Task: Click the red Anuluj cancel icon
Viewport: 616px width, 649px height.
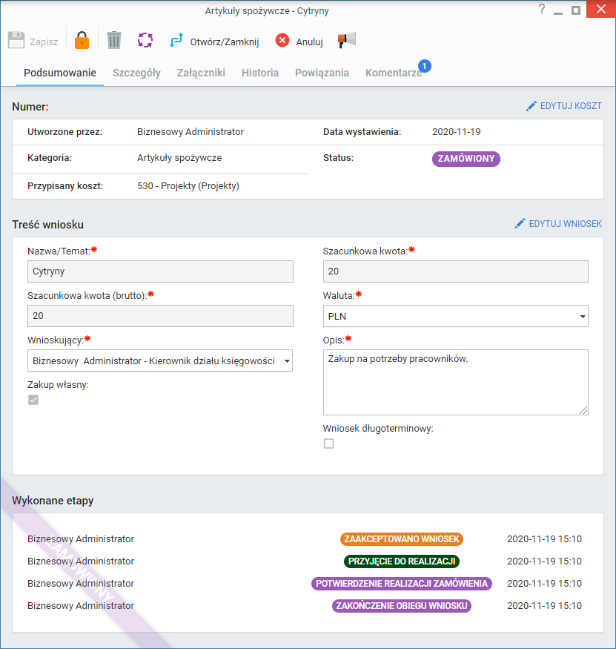Action: pos(282,41)
